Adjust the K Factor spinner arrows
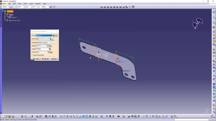Image resolution: width=216 pixels, height=121 pixels. 49,52
